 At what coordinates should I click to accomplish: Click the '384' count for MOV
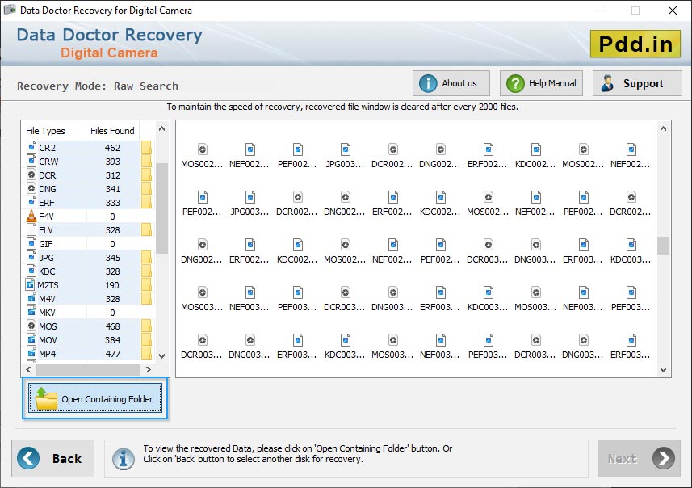click(112, 339)
